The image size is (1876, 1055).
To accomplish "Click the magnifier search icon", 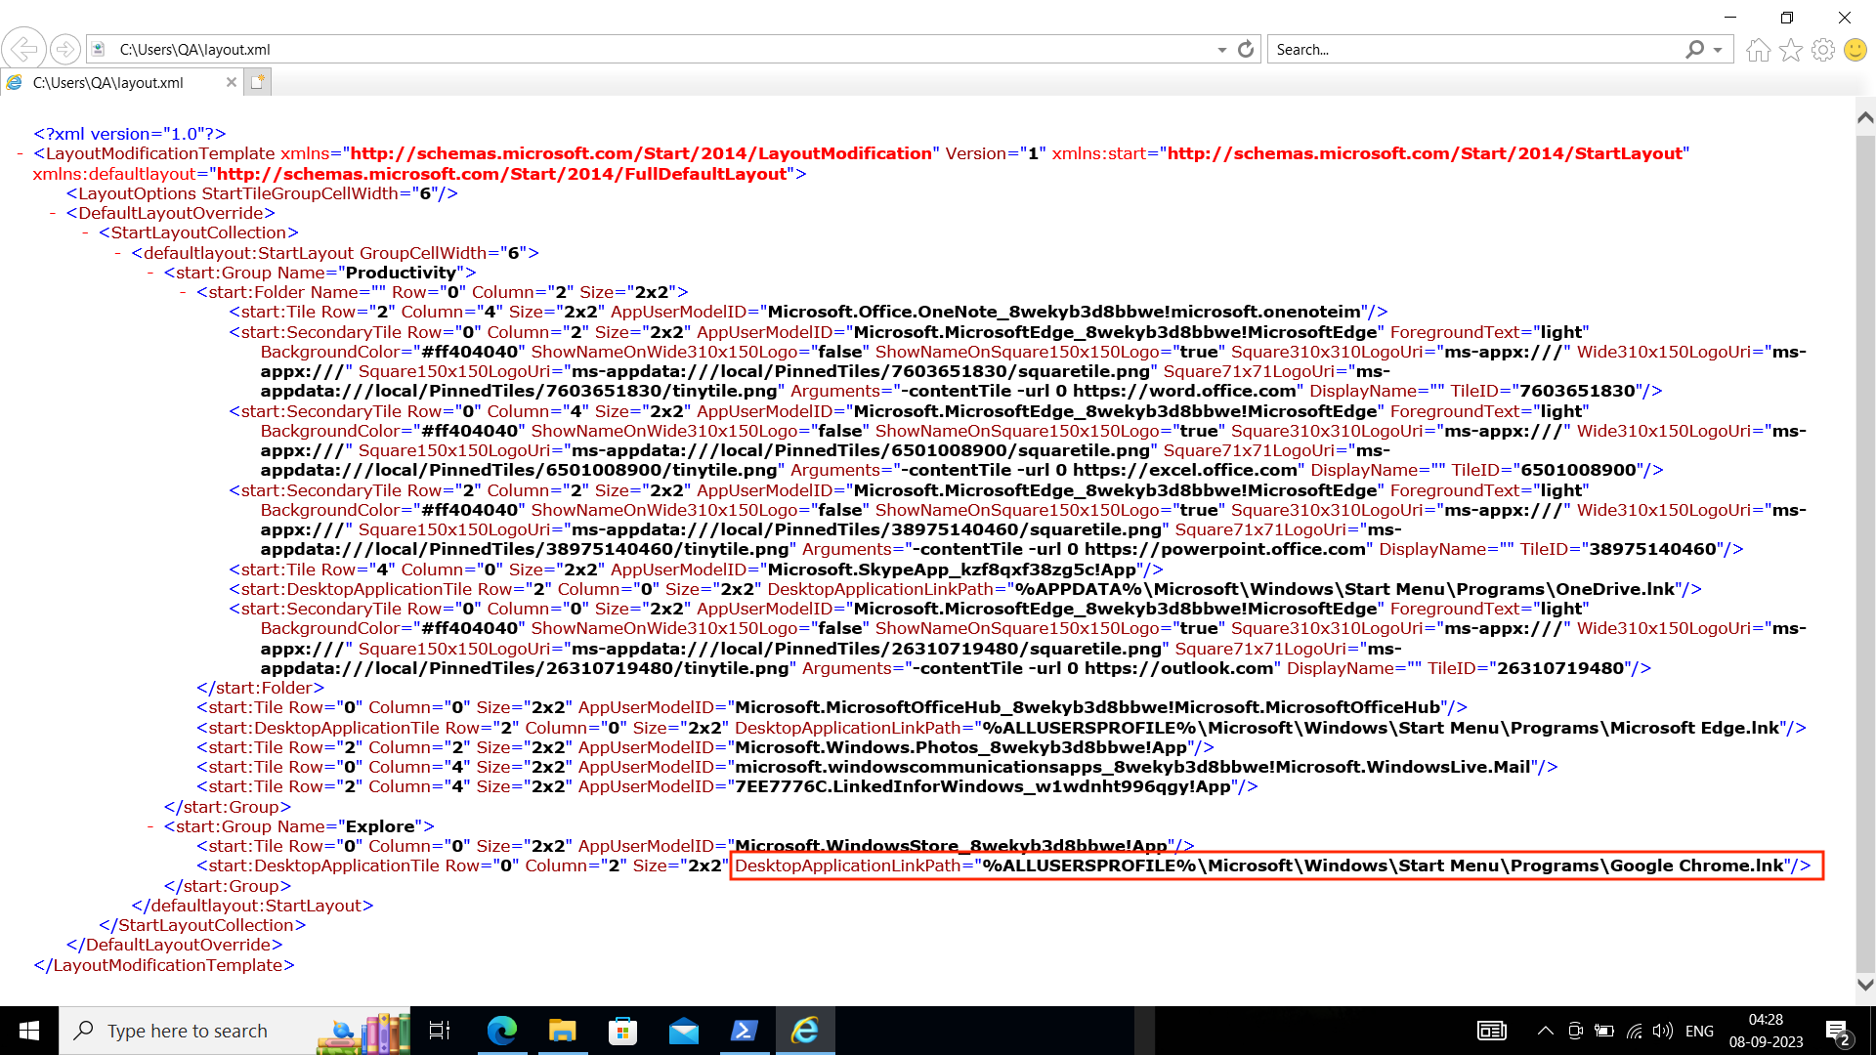I will pyautogui.click(x=1694, y=49).
